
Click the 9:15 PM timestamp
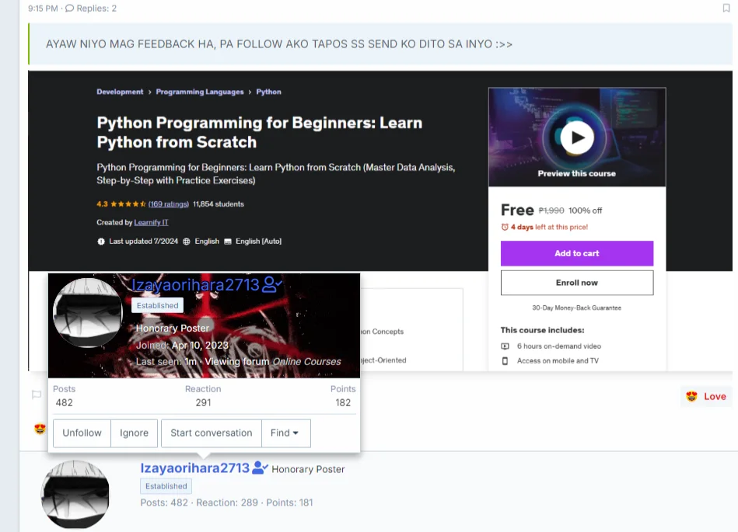(x=43, y=8)
